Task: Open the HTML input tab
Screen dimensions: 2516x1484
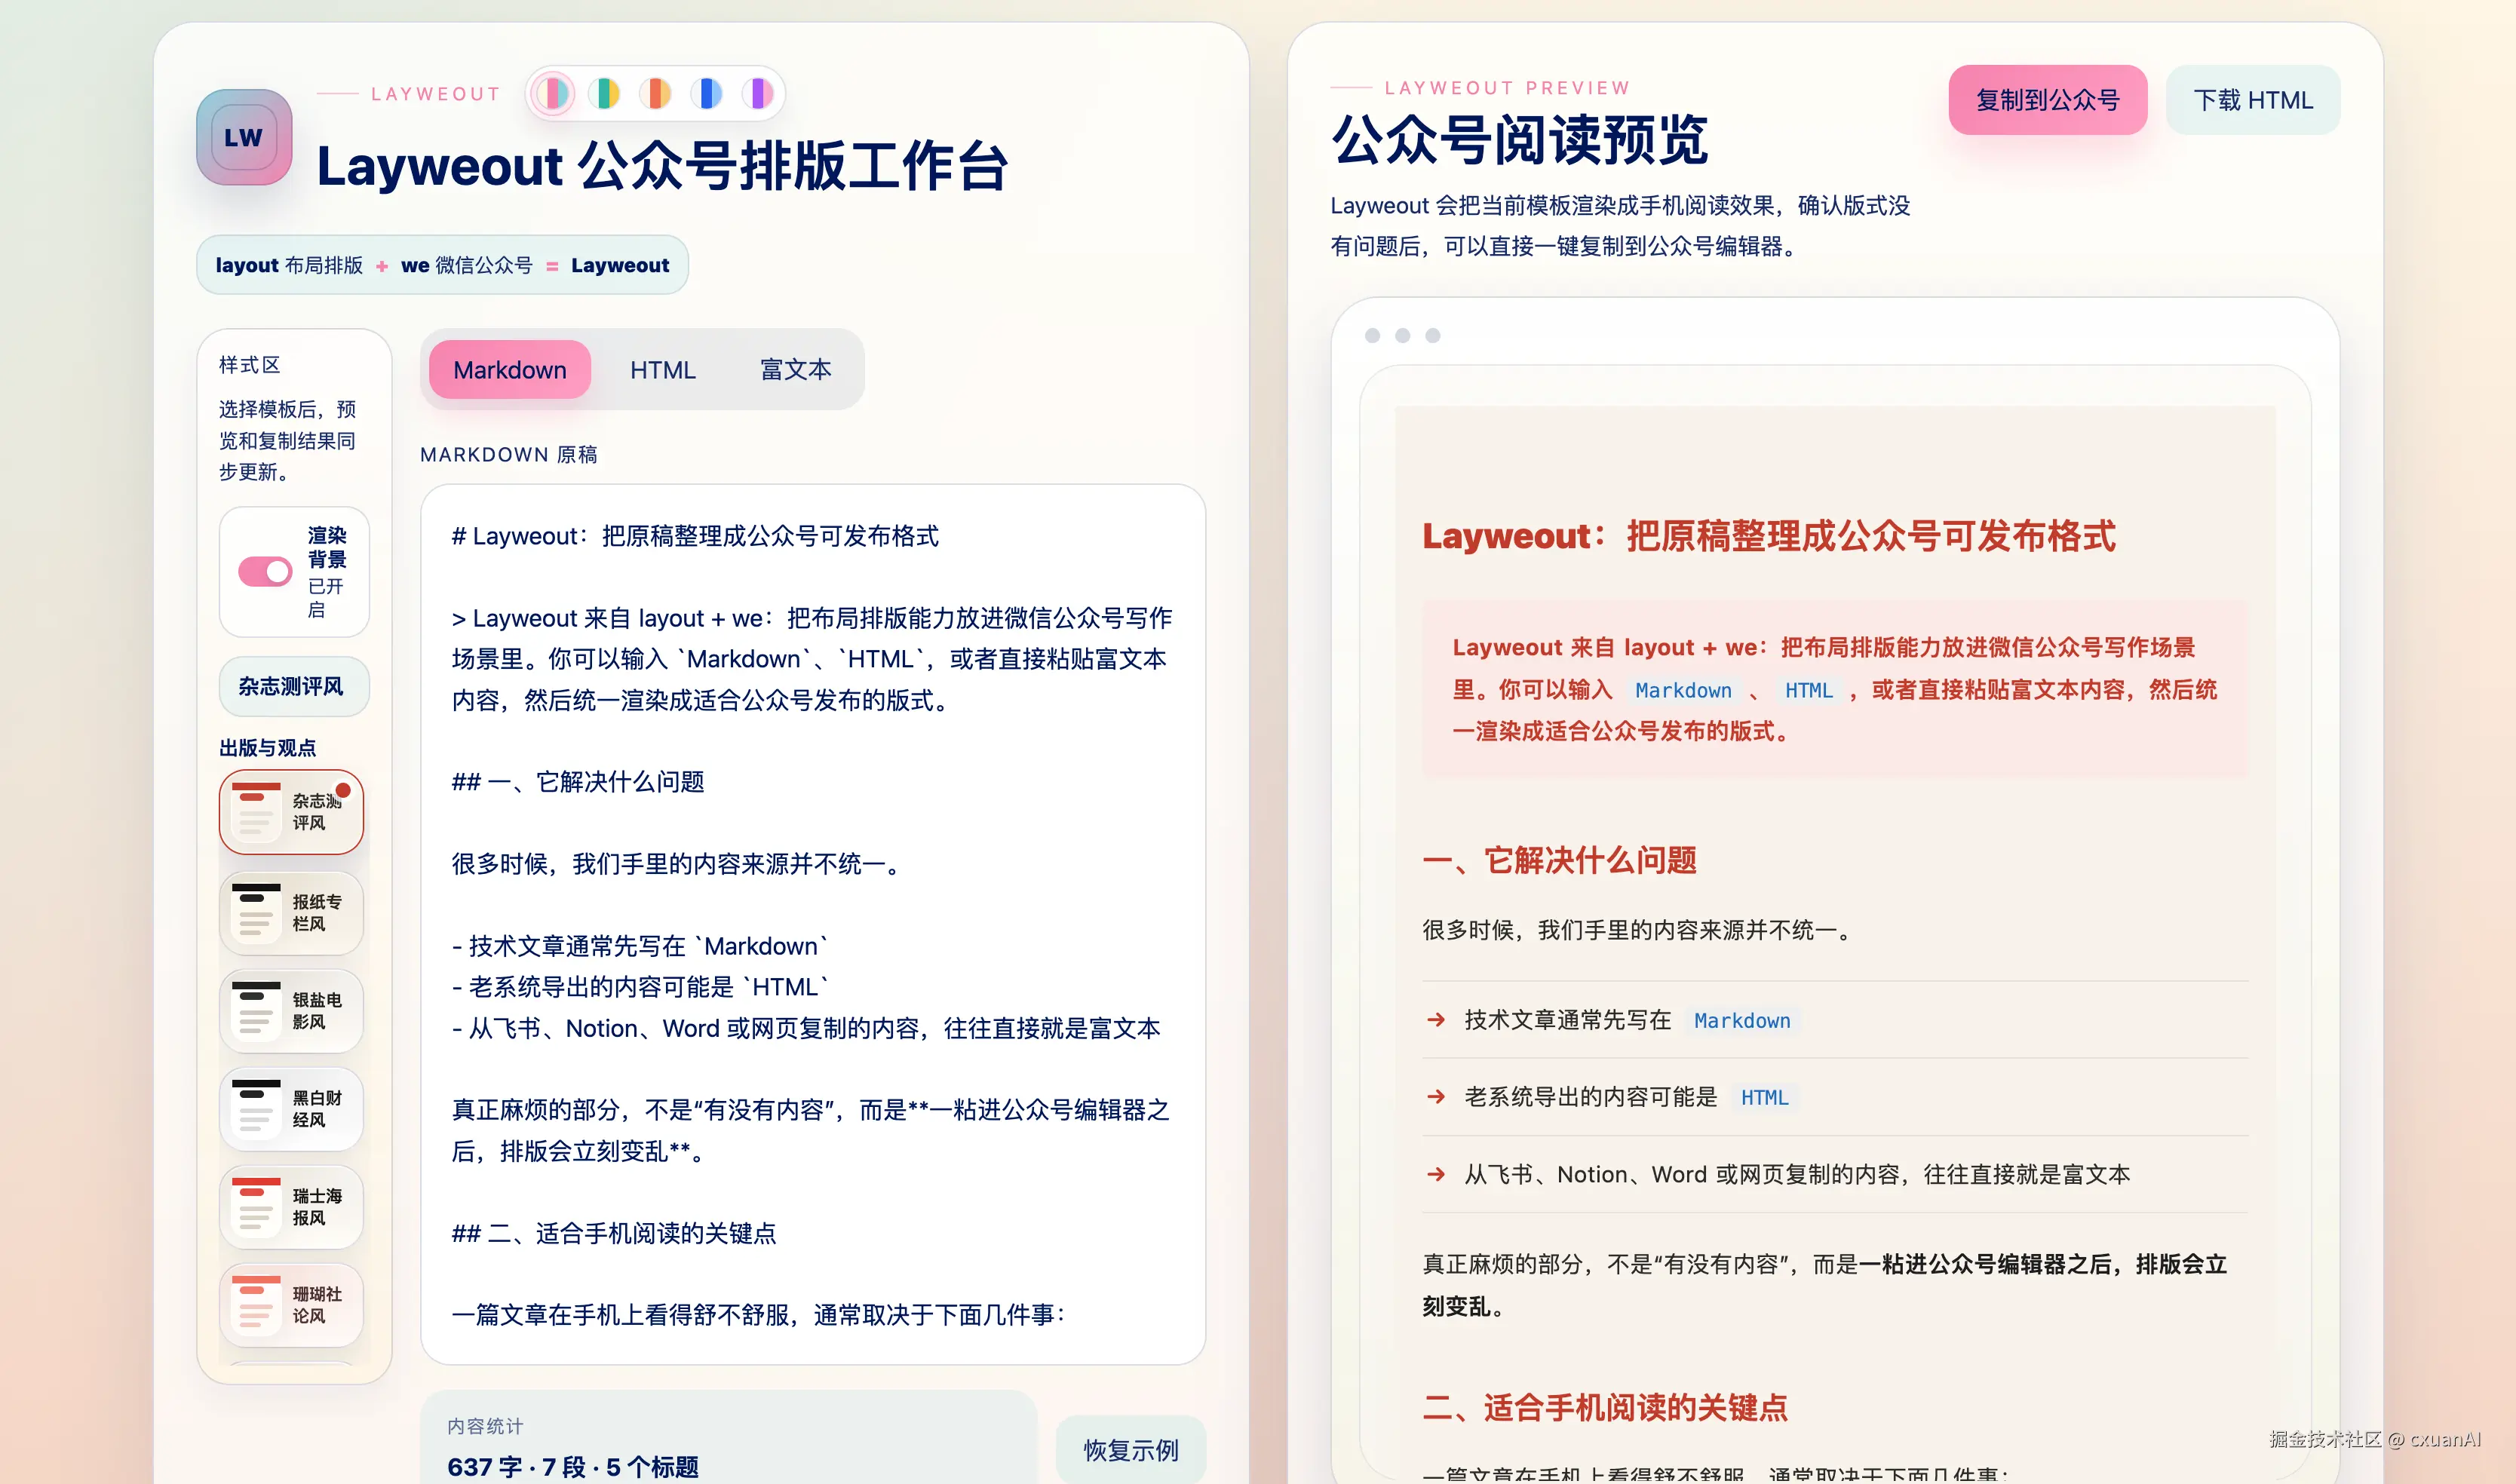Action: click(x=662, y=370)
